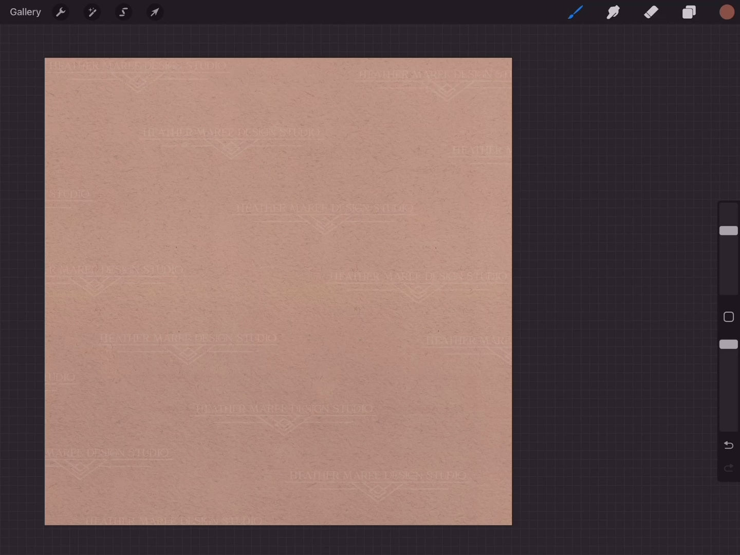The height and width of the screenshot is (555, 740).
Task: Select the Eraser tool
Action: [651, 12]
